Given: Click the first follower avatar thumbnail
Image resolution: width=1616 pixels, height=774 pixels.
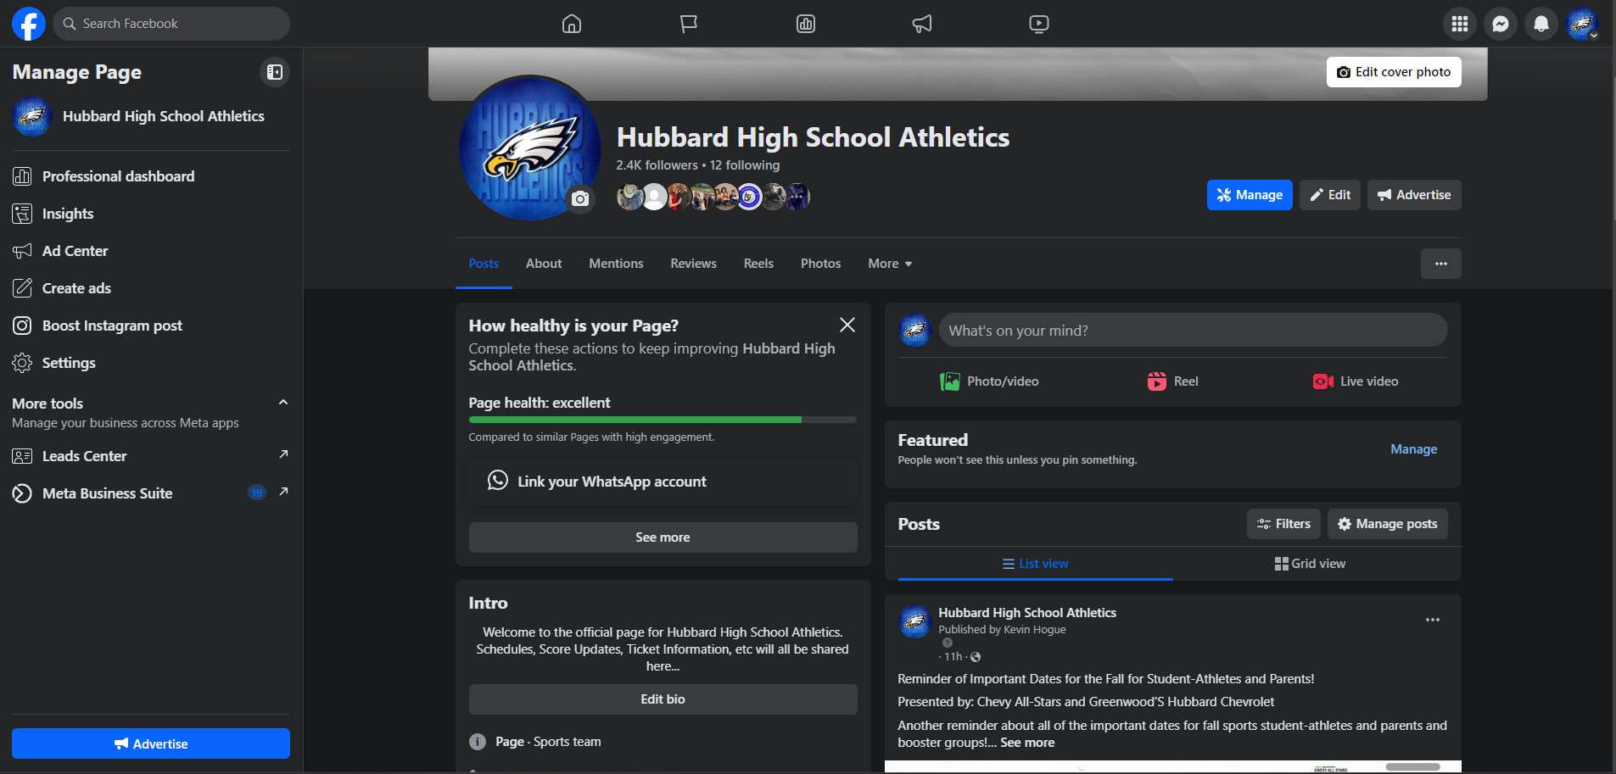Looking at the screenshot, I should pyautogui.click(x=629, y=197).
